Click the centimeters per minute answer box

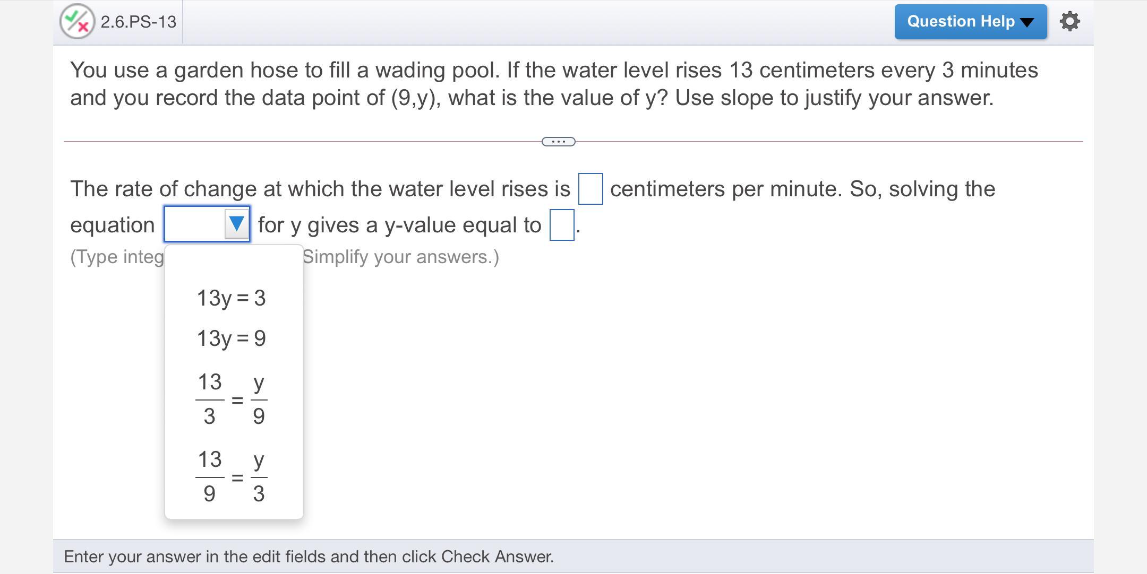tap(590, 189)
